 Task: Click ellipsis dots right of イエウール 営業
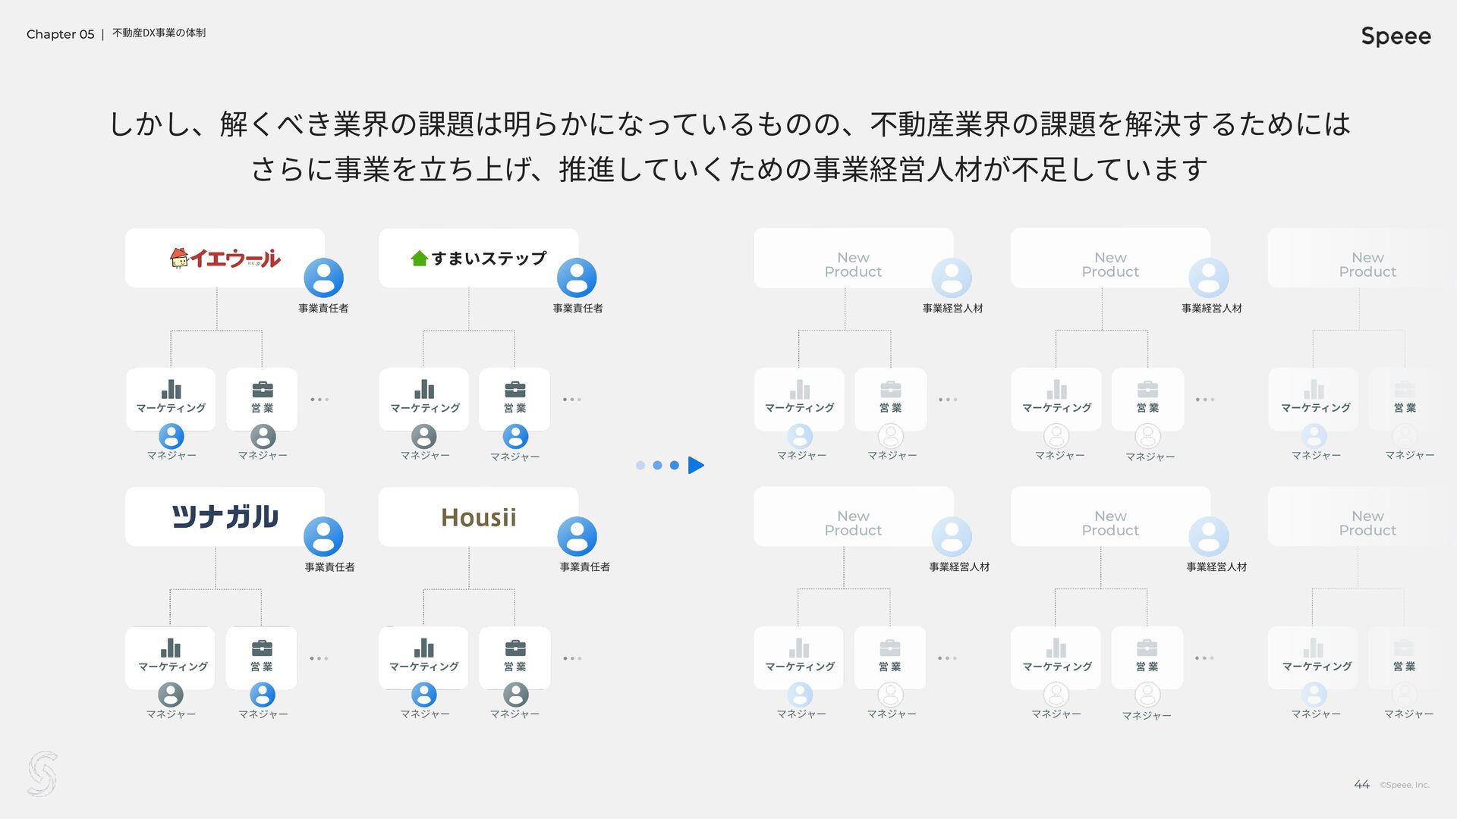point(319,399)
